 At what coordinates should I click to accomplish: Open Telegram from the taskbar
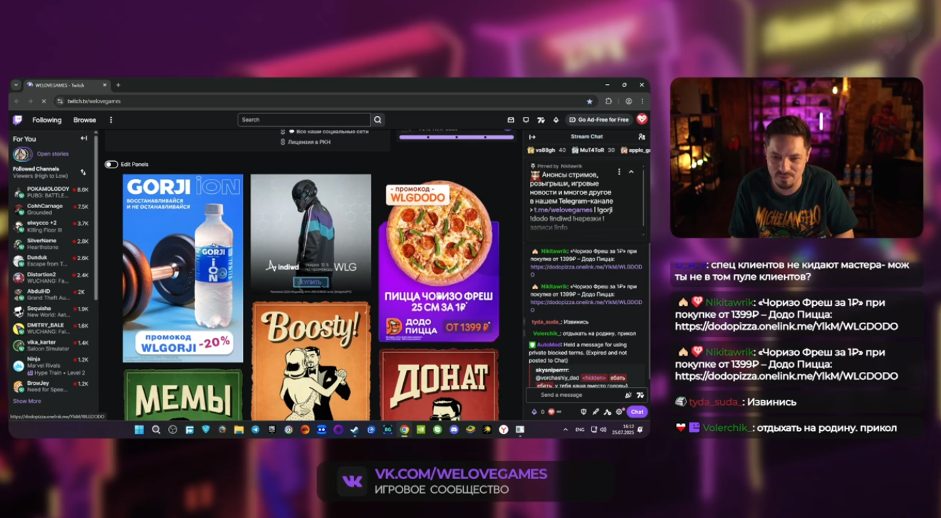tap(255, 430)
